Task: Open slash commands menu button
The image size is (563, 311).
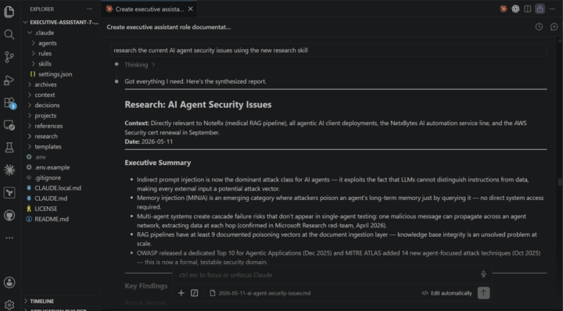Action: (194, 293)
